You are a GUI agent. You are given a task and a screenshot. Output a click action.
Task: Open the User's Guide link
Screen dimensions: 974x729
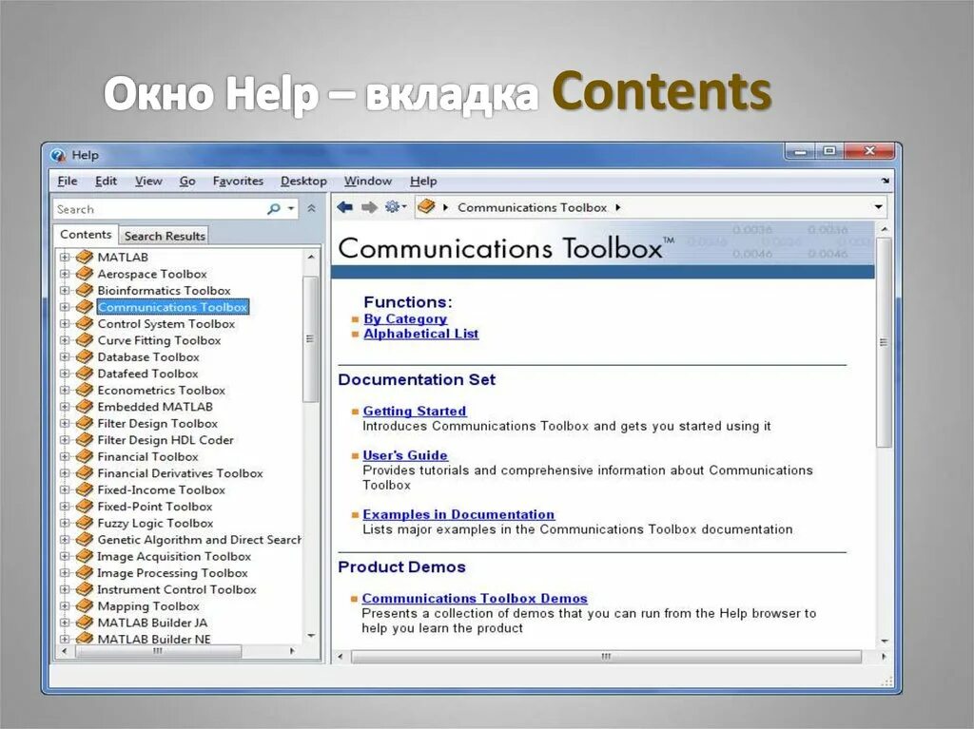coord(405,455)
